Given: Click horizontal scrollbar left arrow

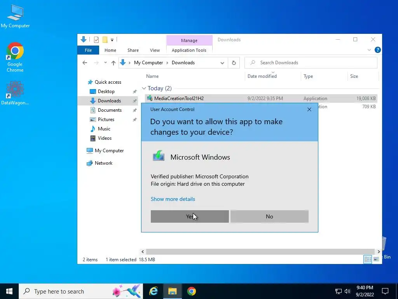Looking at the screenshot, I should pos(143,252).
